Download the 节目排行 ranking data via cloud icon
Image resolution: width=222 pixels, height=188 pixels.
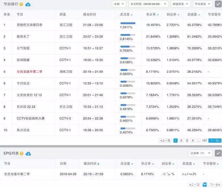(x=28, y=4)
